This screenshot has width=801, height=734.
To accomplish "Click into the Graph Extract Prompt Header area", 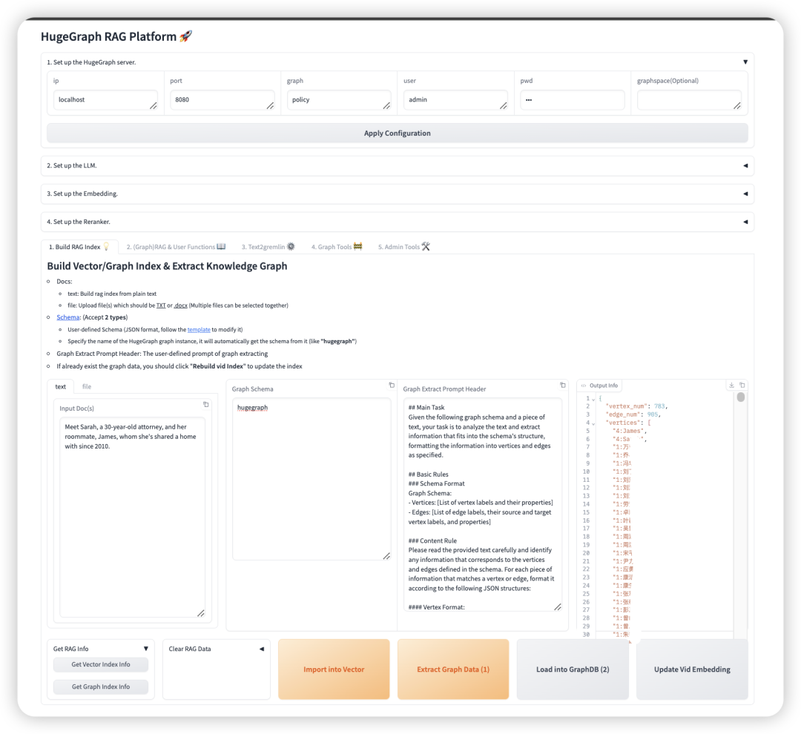I will 483,505.
